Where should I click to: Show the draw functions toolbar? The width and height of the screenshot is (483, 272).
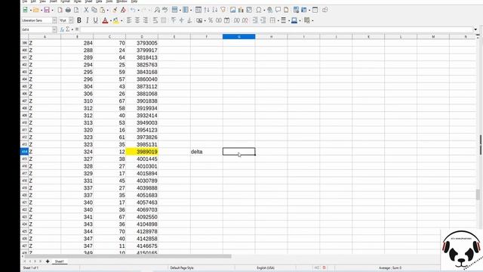pyautogui.click(x=325, y=10)
